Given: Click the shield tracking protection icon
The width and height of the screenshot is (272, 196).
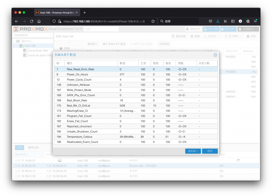Looking at the screenshot, I should [x=54, y=21].
